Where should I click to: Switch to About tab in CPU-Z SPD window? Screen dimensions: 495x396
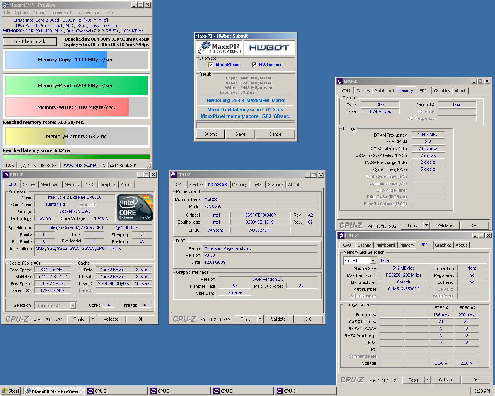461,245
